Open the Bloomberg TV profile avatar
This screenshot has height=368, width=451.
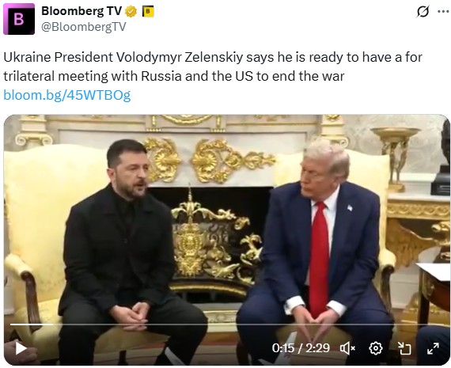(x=19, y=19)
